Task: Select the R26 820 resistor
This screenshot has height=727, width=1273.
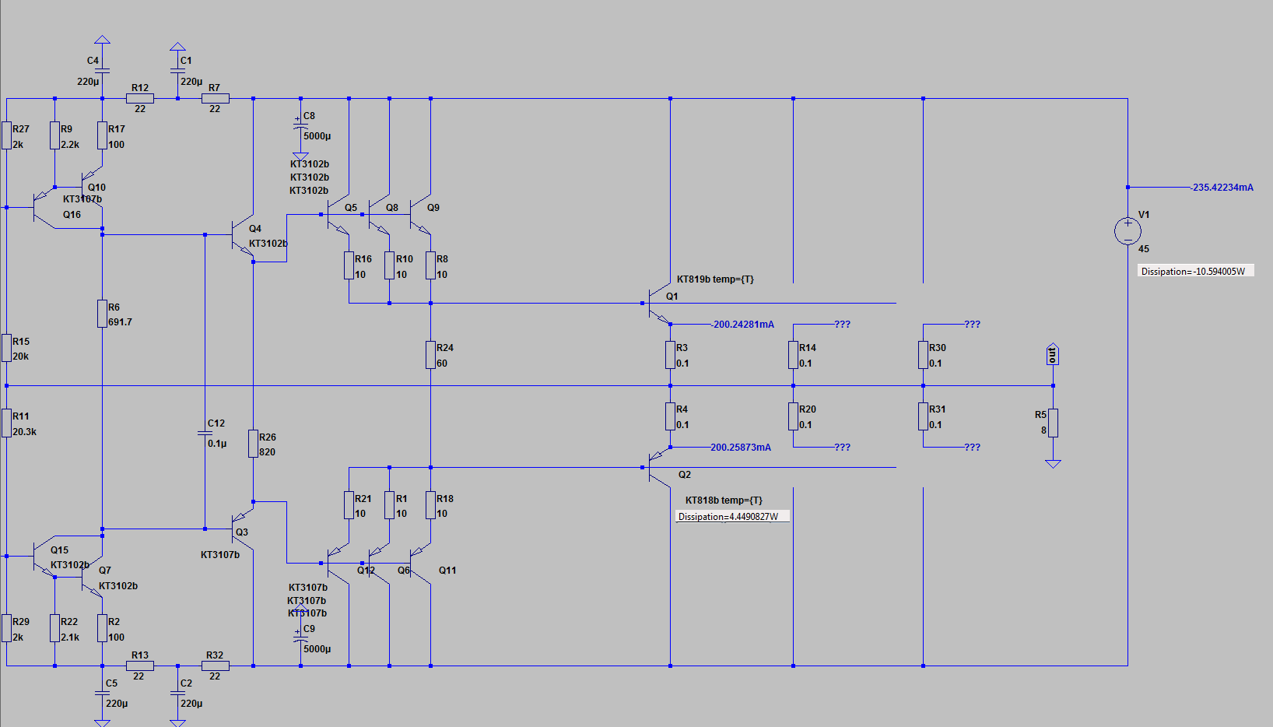Action: 253,444
